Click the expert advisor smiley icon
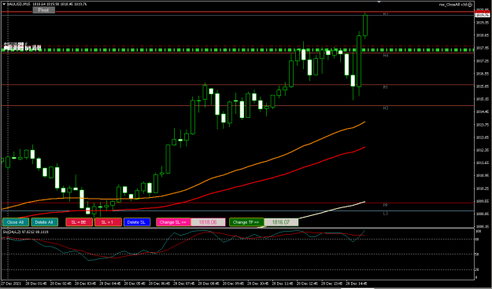Screen dimensions: 492x289 click(470, 5)
